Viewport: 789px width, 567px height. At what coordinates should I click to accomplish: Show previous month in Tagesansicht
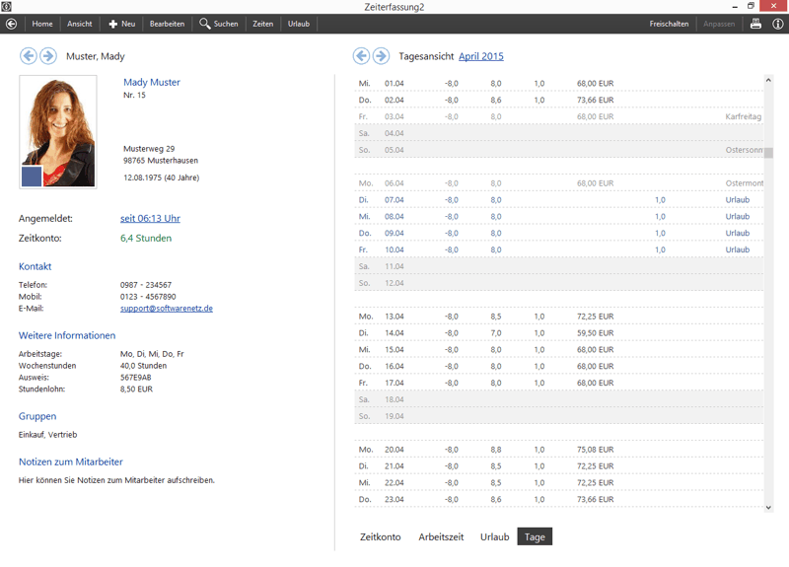tap(362, 56)
